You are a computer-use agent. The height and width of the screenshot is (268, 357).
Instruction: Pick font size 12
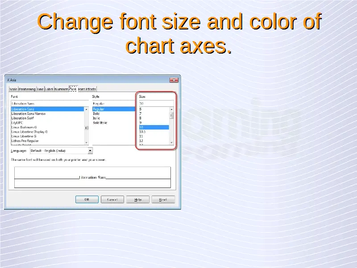click(x=141, y=140)
